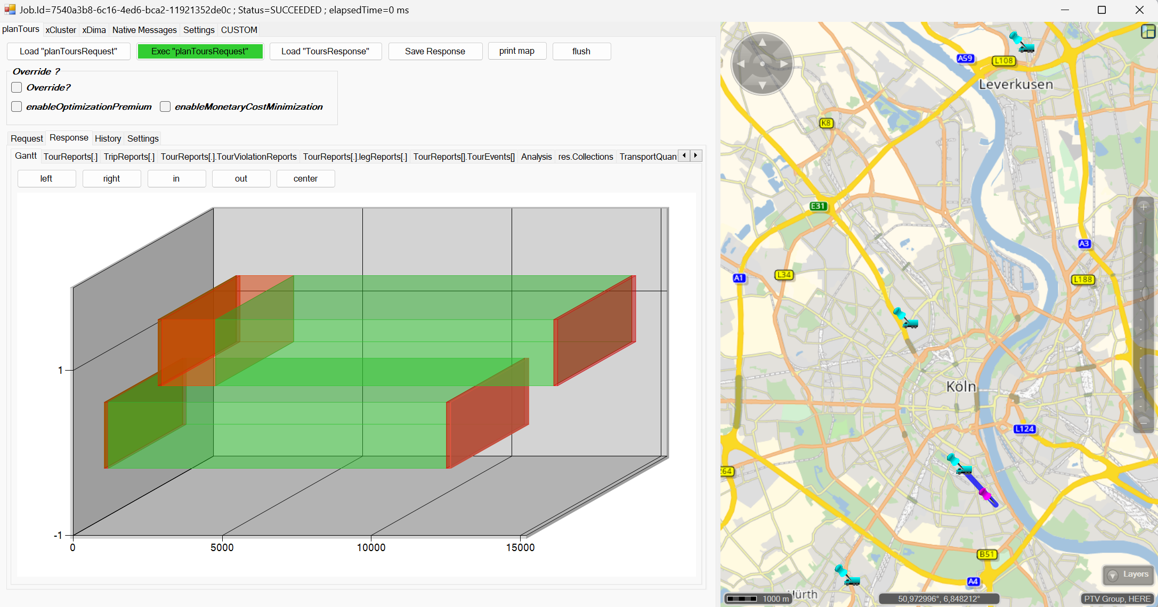Screen dimensions: 1158x607
Task: Pan the map up with navigation arrow
Action: 762,42
